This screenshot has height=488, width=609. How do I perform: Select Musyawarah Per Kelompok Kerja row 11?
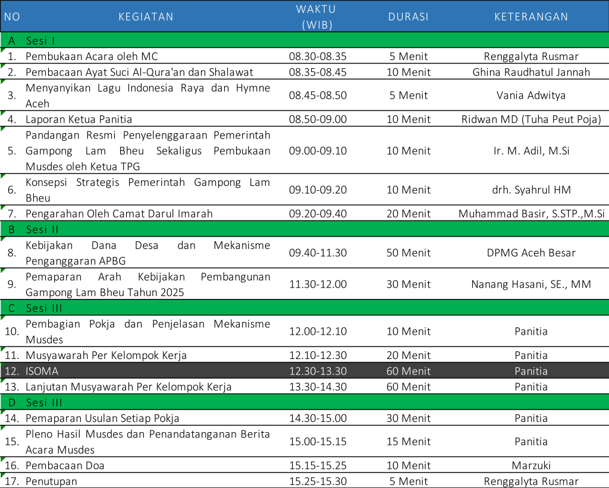point(106,355)
